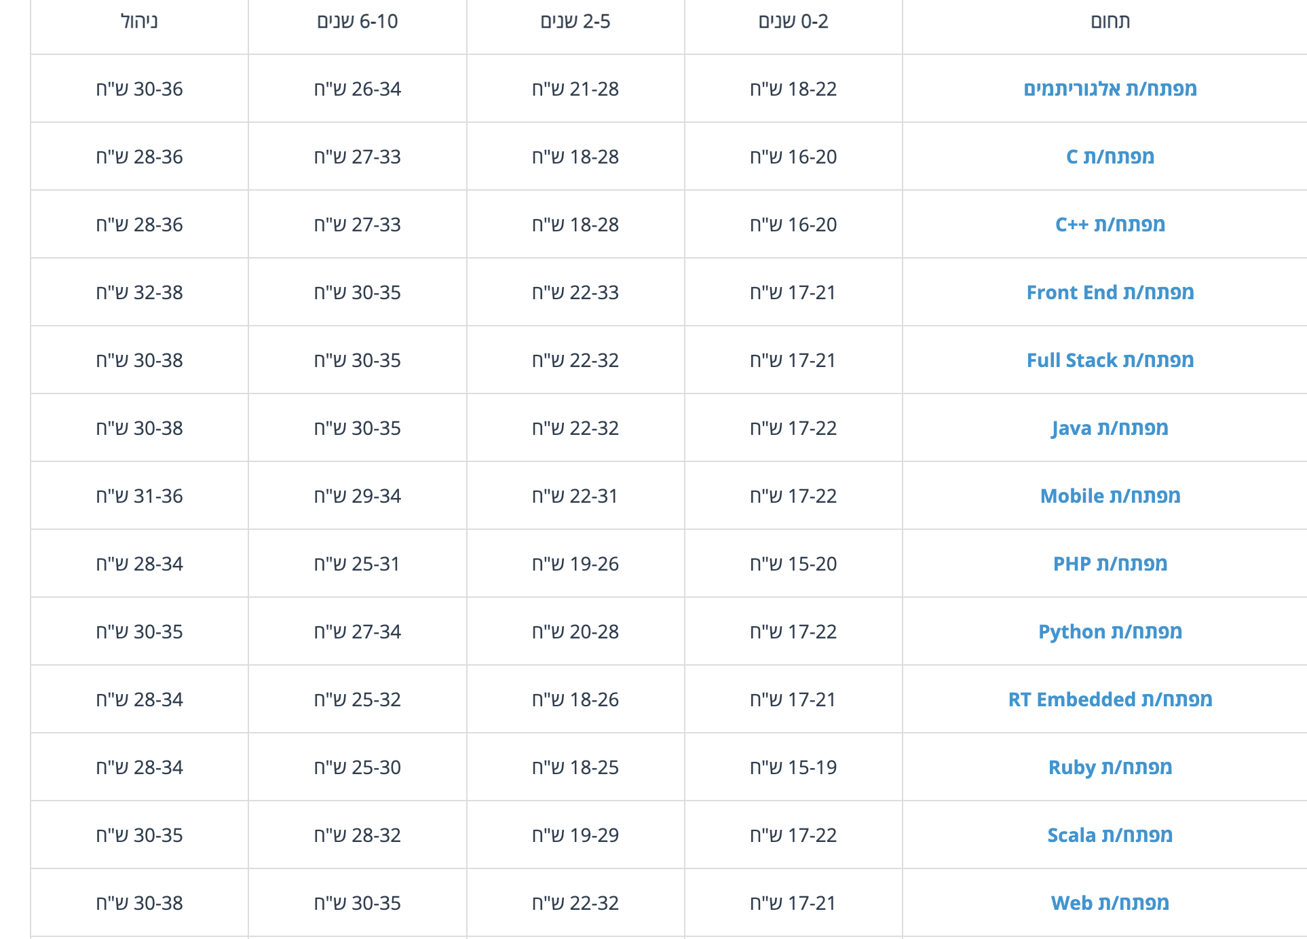
Task: Open the מפתח/ת Web link
Action: [x=1110, y=903]
